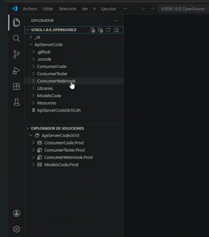Viewport: 209px width, 237px height.
Task: Select the ApiServerCode folder name
Action: pos(49,44)
